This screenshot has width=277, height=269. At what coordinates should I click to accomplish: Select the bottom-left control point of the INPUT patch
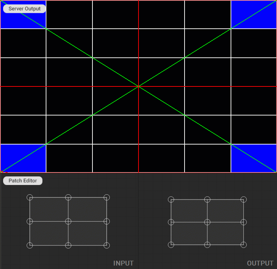click(30, 245)
